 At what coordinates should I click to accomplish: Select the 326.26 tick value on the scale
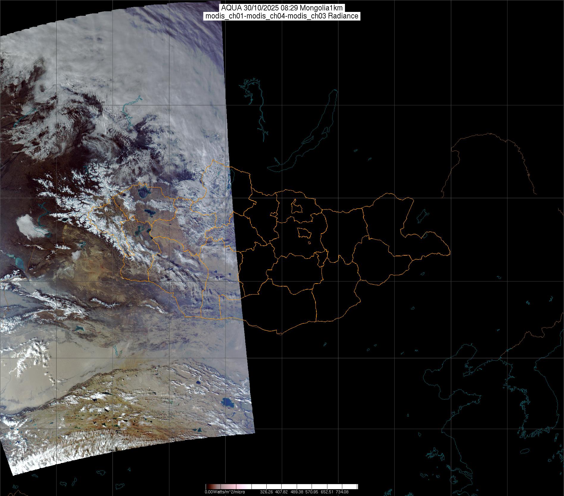[266, 492]
